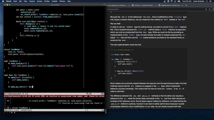The width and height of the screenshot is (214, 120).
Task: Click the 'match task.poll(&mut context) {' line
Action: click(x=31, y=21)
